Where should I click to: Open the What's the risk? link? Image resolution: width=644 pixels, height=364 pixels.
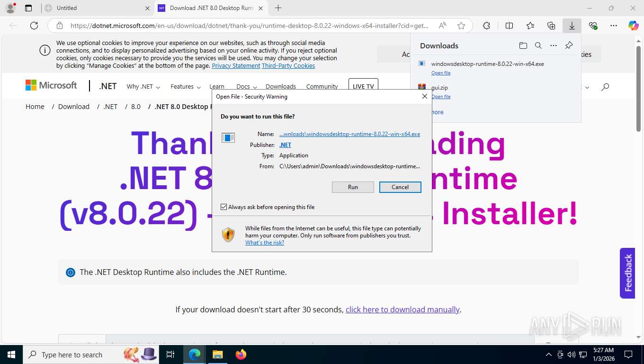[265, 243]
